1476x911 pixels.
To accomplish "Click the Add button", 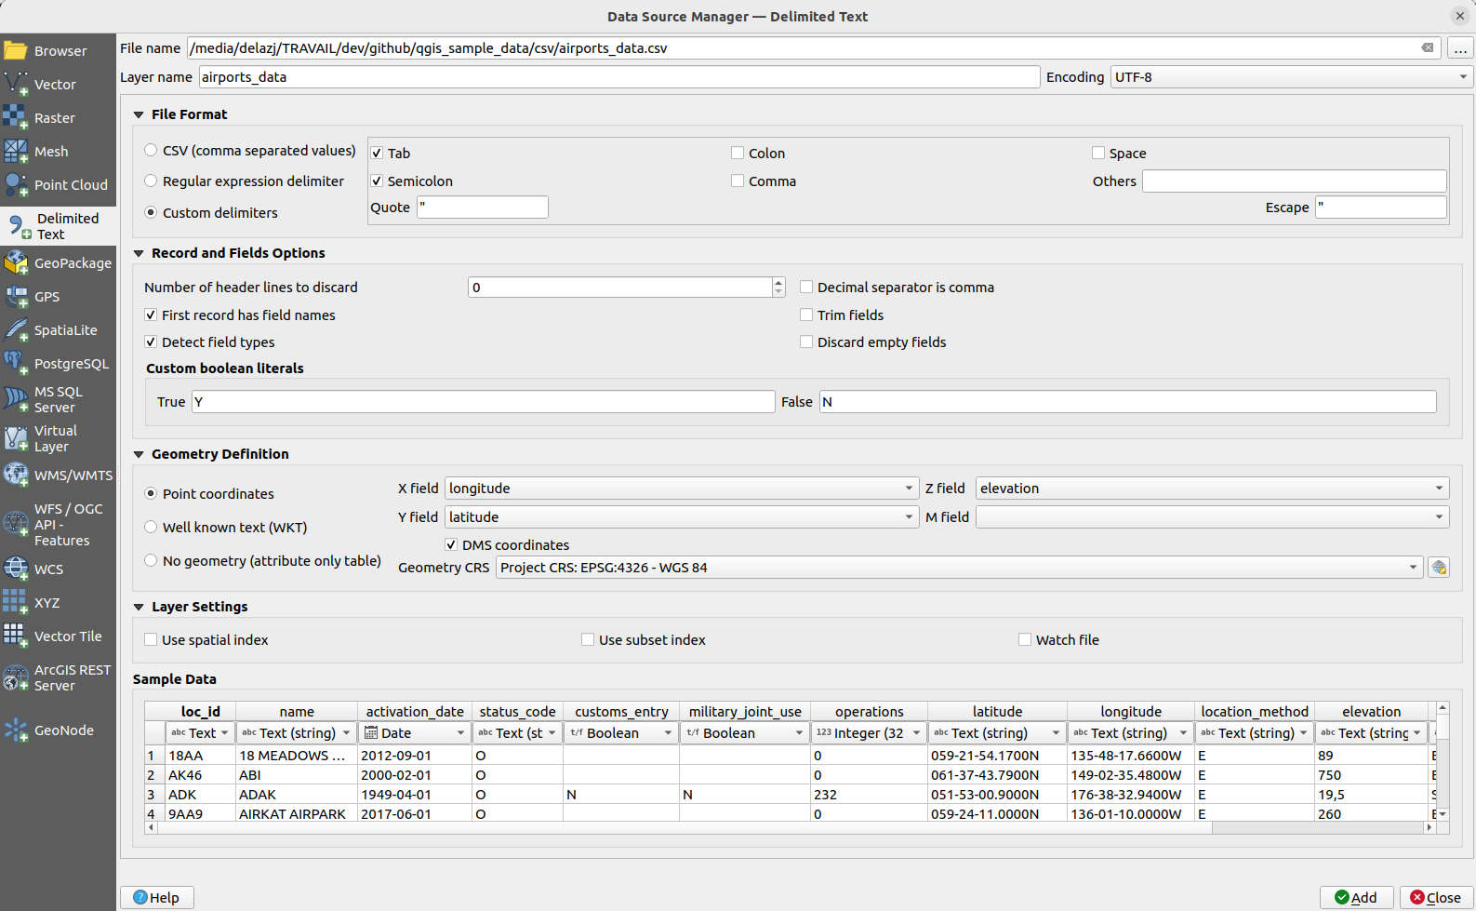I will pos(1356,897).
